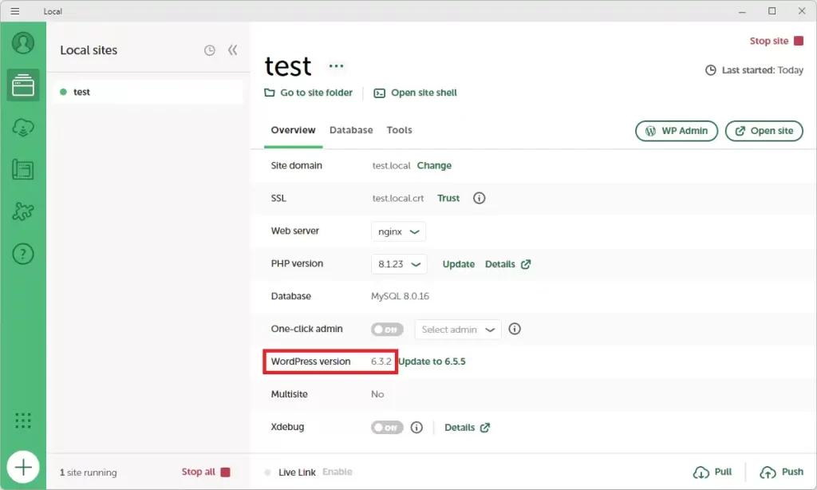This screenshot has width=817, height=490.
Task: Open the recent sites clock icon
Action: pos(210,50)
